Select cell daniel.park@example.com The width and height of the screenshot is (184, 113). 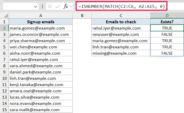(x=41, y=72)
